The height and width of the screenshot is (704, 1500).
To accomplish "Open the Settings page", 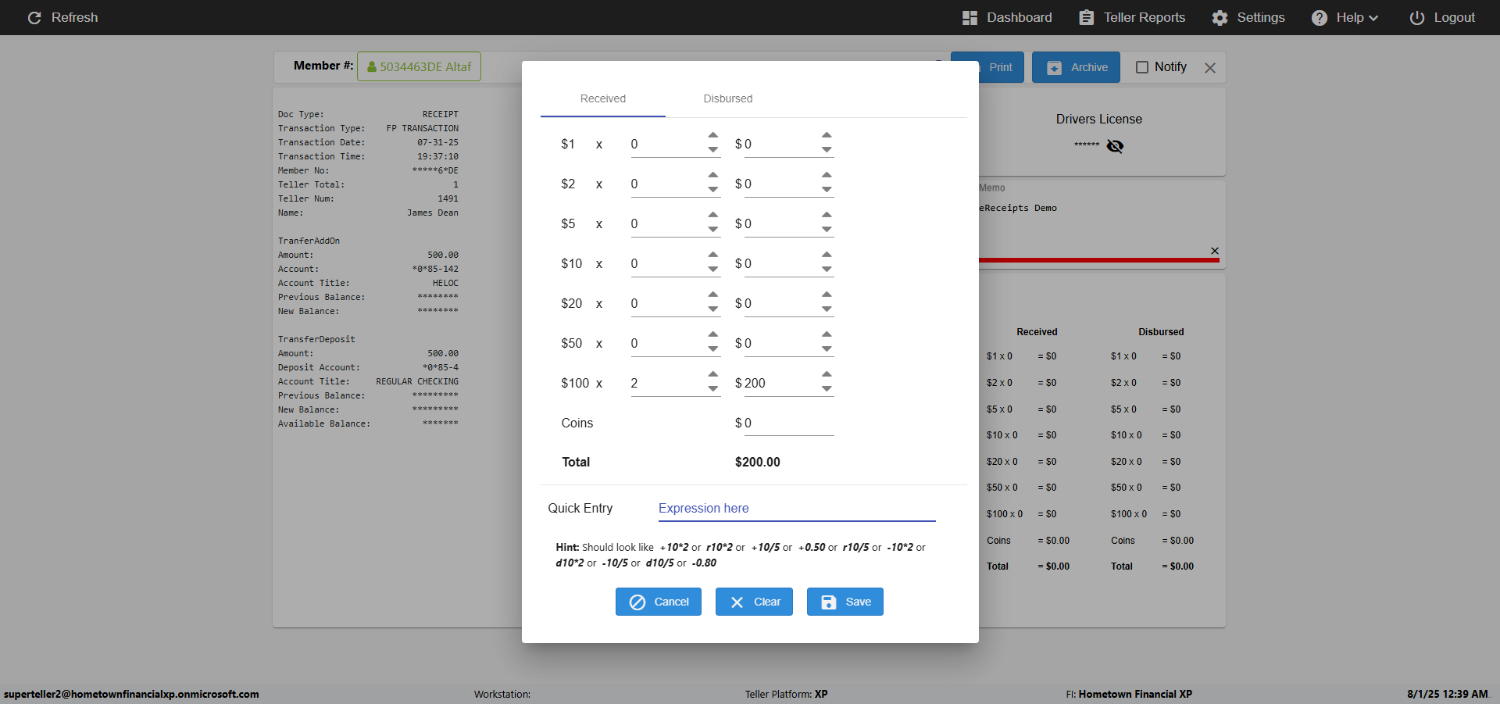I will click(1248, 17).
